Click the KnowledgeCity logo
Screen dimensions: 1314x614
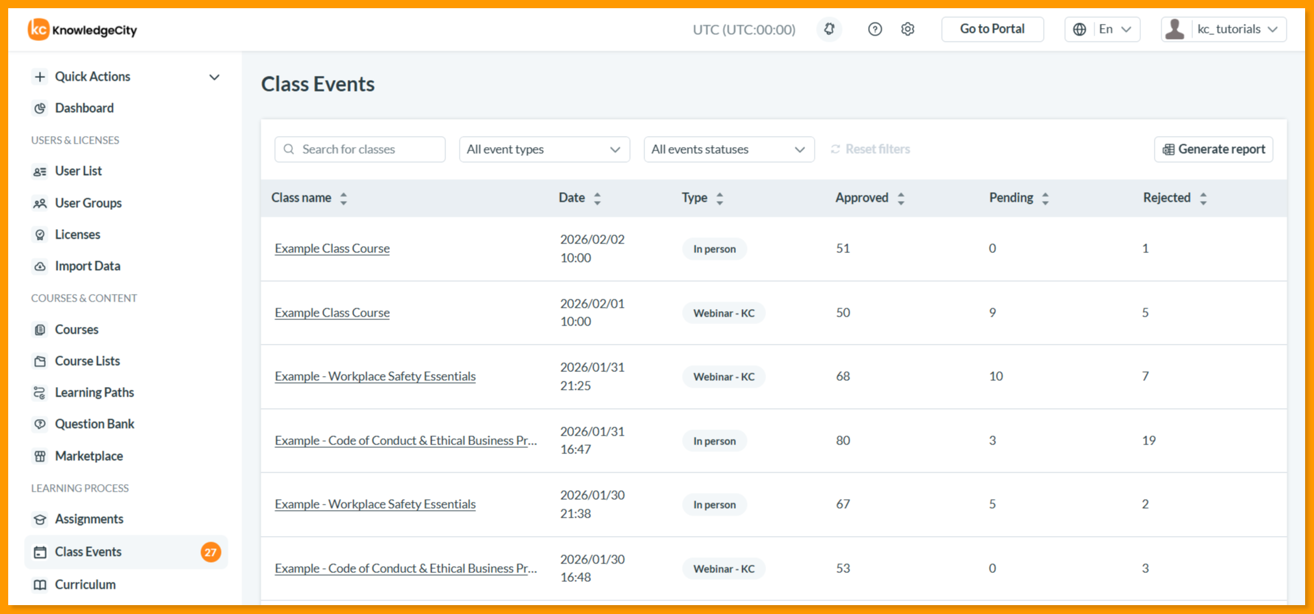click(x=82, y=29)
